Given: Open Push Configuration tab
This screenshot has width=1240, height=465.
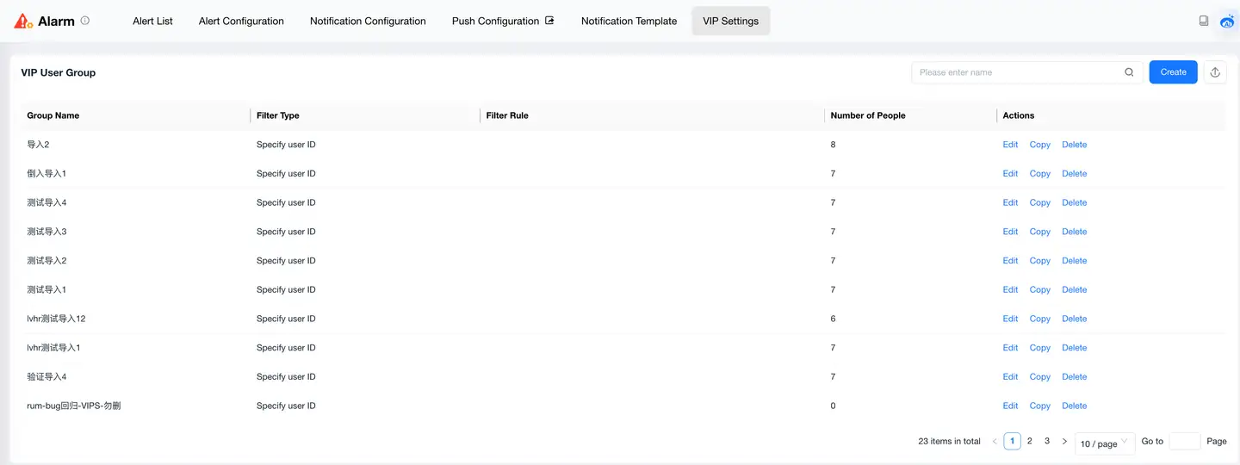Looking at the screenshot, I should click(x=503, y=22).
